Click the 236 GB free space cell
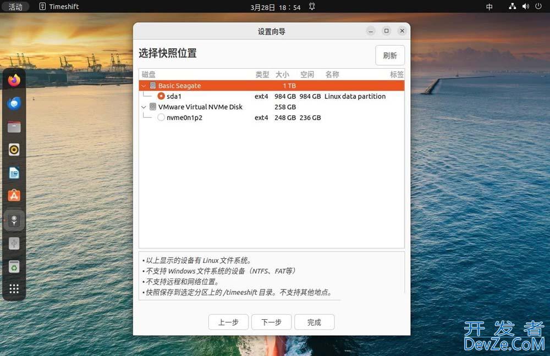Image resolution: width=550 pixels, height=356 pixels. pos(310,118)
